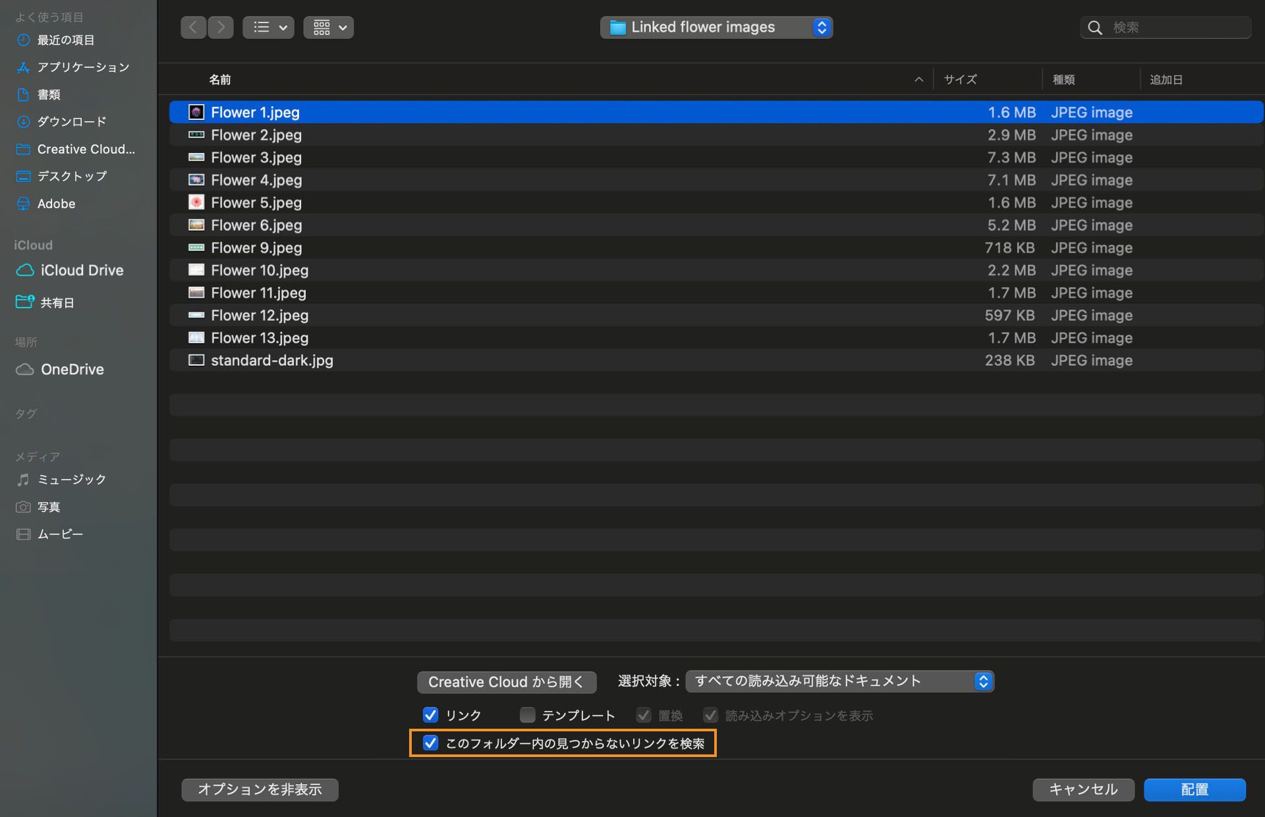Click the Photos camera sidebar icon
This screenshot has width=1265, height=817.
click(x=23, y=507)
